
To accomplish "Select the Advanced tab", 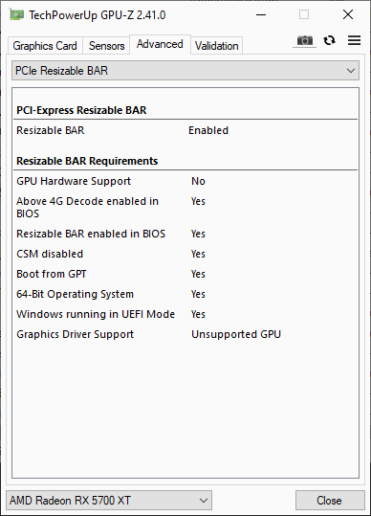I will pyautogui.click(x=160, y=44).
